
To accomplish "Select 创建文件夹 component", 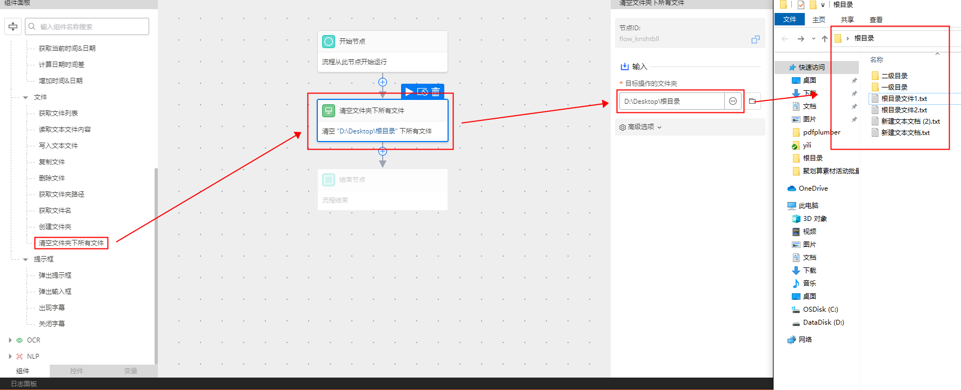I will point(55,227).
